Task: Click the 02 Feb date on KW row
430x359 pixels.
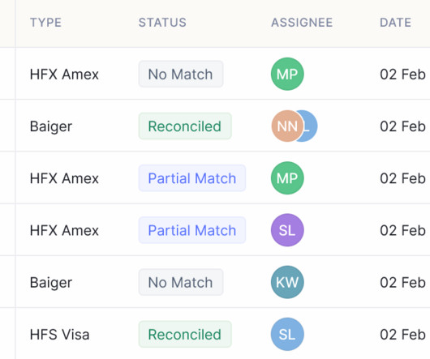Action: [x=402, y=282]
